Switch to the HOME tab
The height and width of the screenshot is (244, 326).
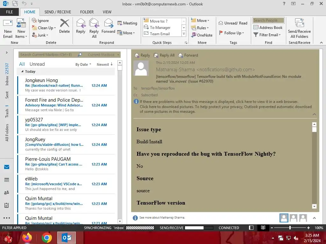[x=30, y=12]
